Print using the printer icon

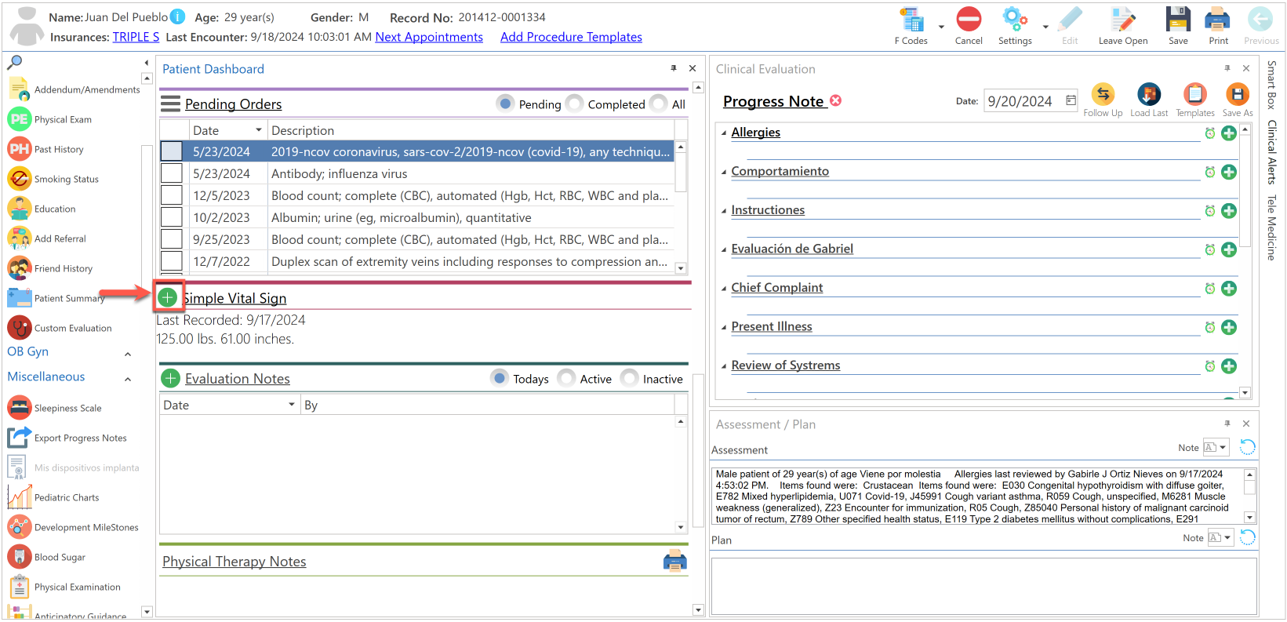(x=1218, y=20)
